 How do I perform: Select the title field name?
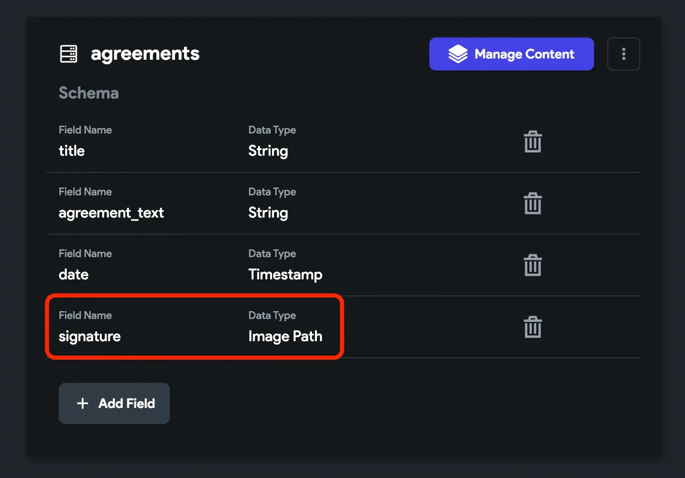tap(72, 151)
